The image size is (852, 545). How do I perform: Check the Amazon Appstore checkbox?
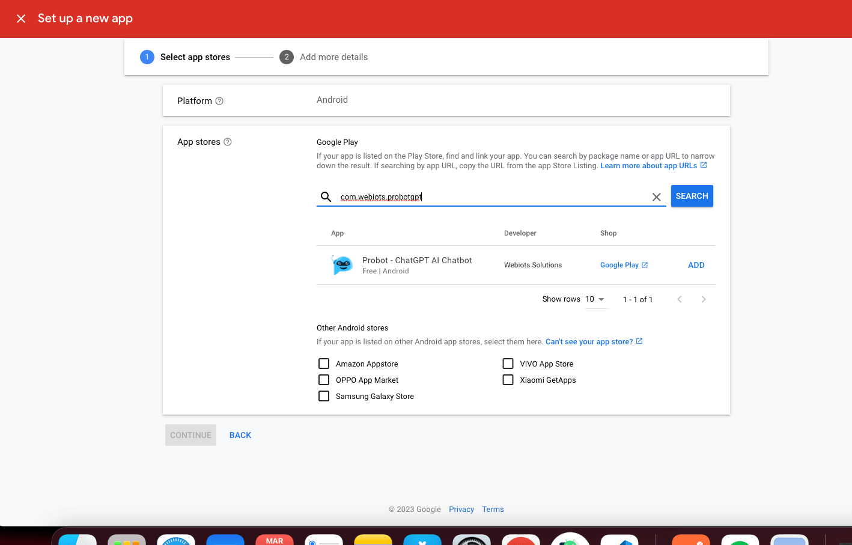(324, 364)
